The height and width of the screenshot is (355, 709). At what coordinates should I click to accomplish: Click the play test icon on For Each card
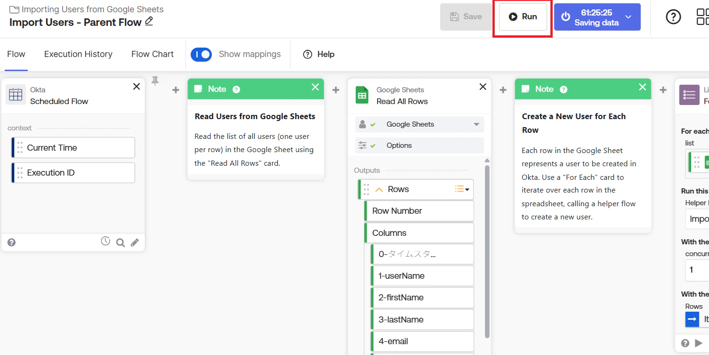click(699, 343)
